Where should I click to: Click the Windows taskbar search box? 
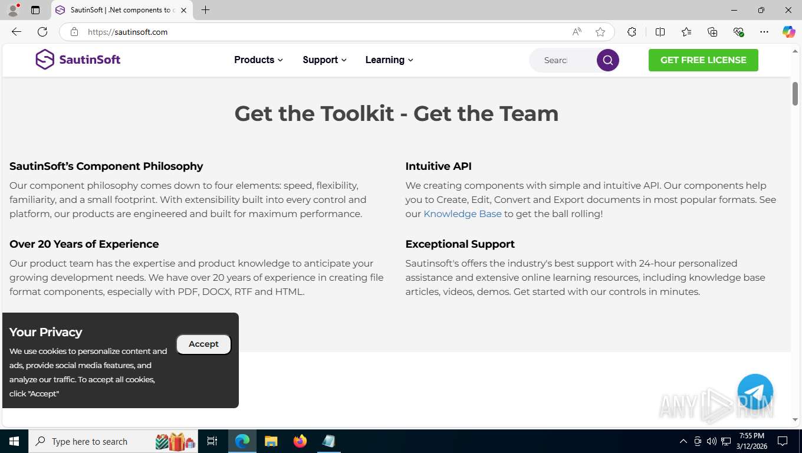[x=112, y=441]
